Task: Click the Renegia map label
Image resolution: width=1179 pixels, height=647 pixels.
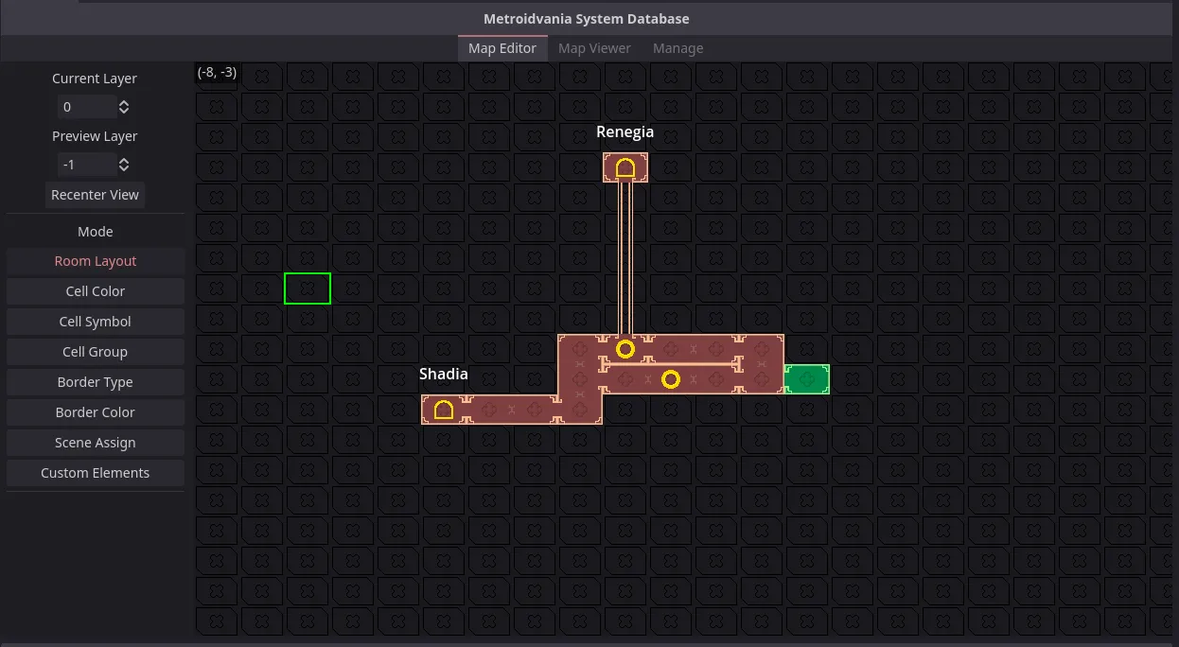Action: [625, 132]
